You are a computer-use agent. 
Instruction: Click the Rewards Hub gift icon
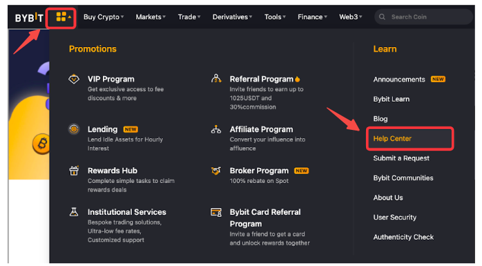74,171
